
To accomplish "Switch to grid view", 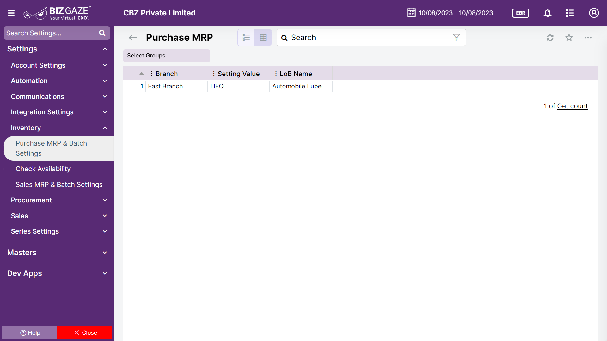I will point(263,38).
